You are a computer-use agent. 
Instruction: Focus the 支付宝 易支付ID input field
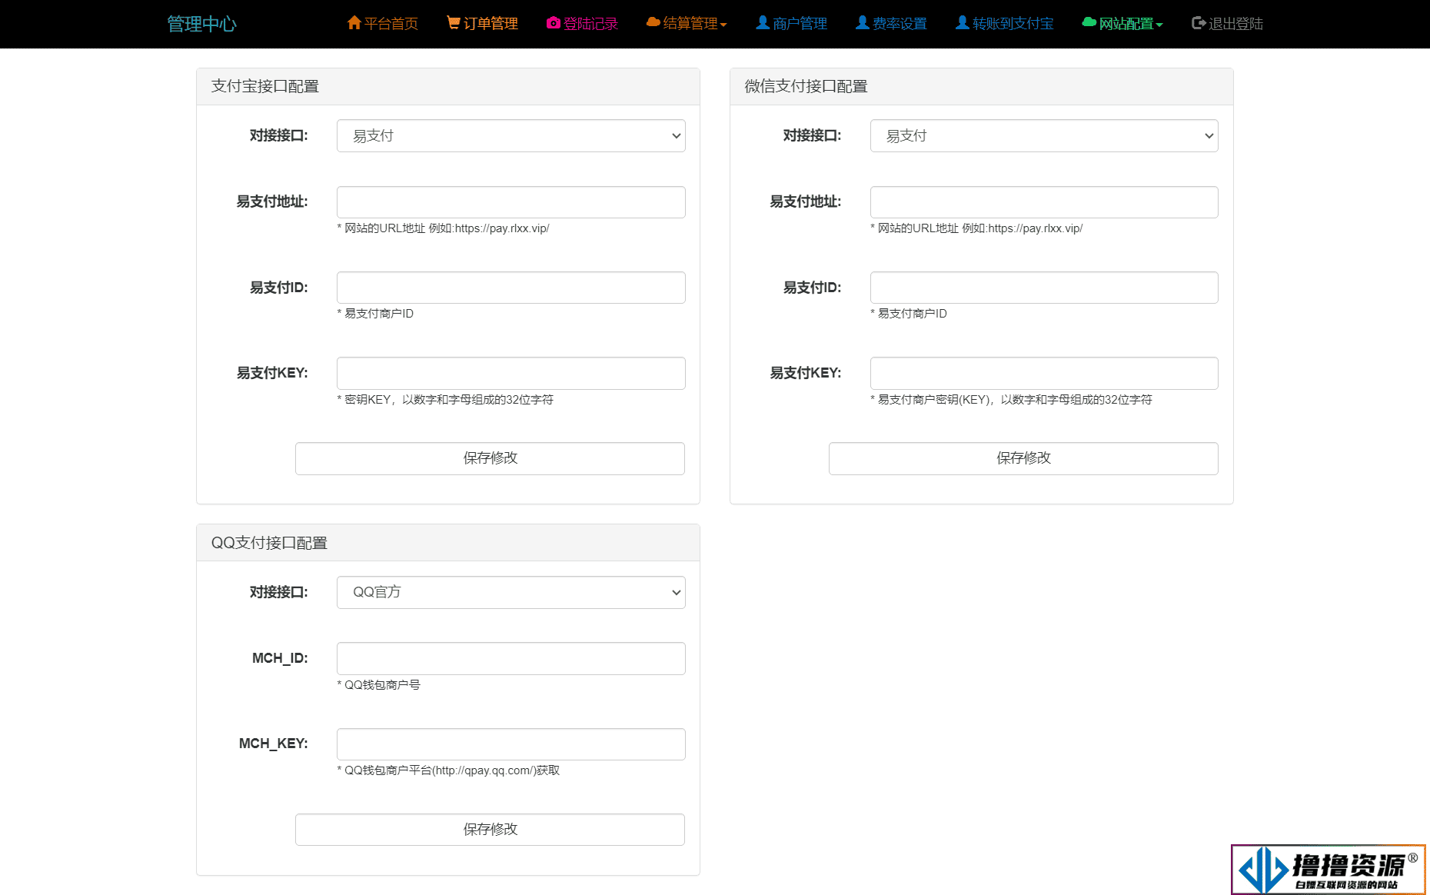coord(511,288)
